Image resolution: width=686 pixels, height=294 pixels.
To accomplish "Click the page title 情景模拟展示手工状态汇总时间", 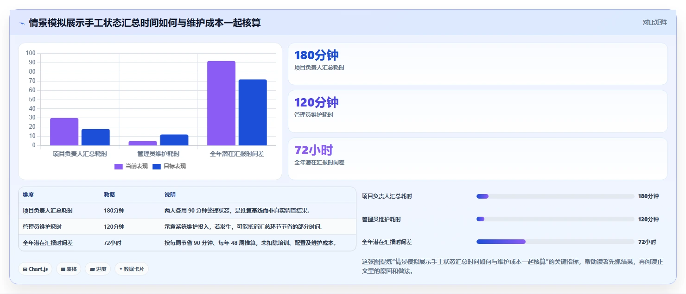I will [145, 23].
